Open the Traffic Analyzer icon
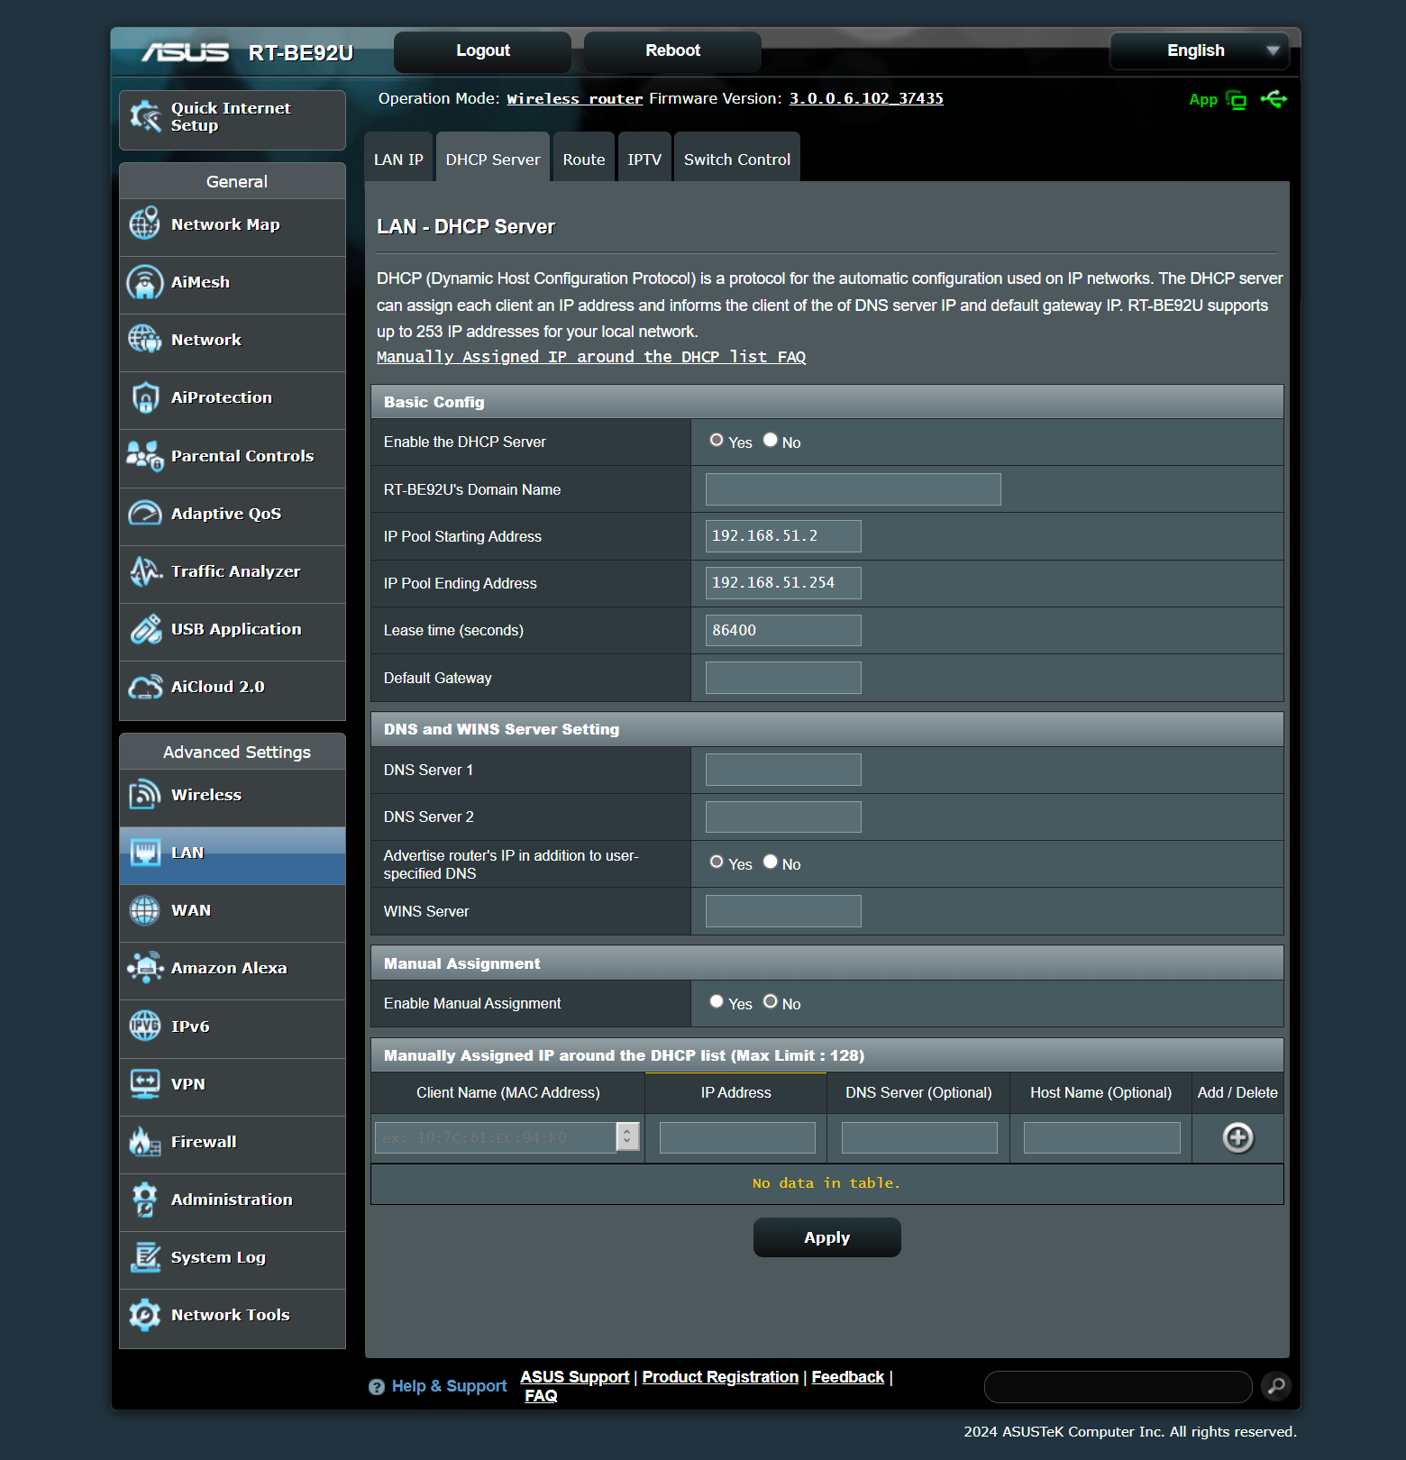 [x=144, y=571]
